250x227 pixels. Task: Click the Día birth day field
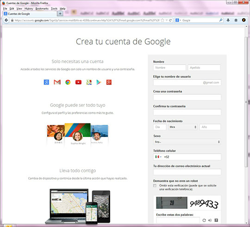coord(160,127)
